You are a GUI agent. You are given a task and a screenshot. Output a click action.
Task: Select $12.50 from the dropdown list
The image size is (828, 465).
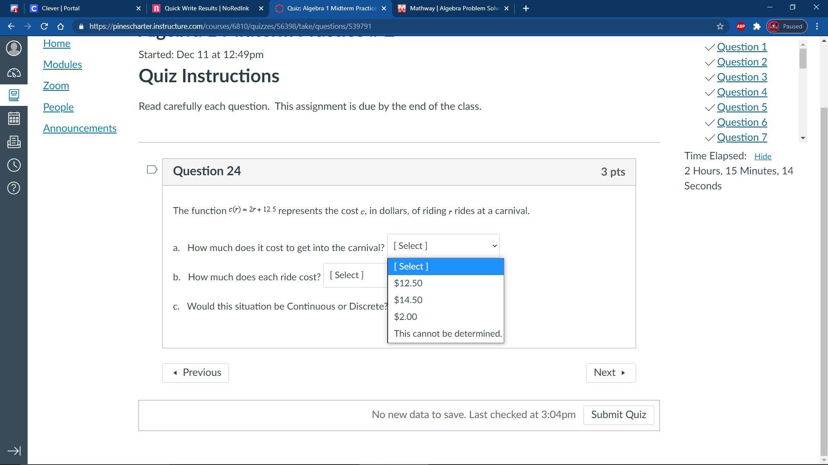[408, 283]
